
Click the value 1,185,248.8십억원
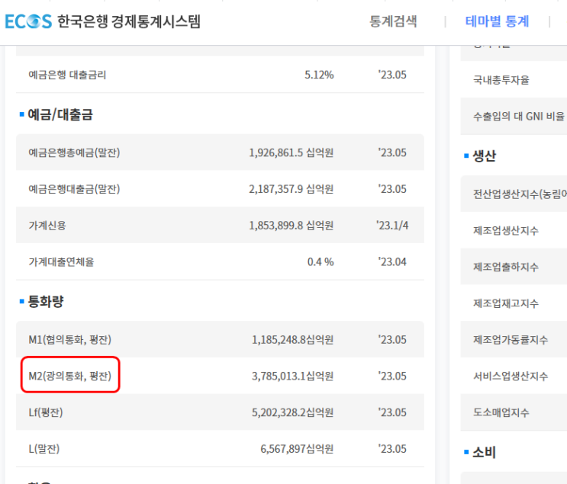292,339
